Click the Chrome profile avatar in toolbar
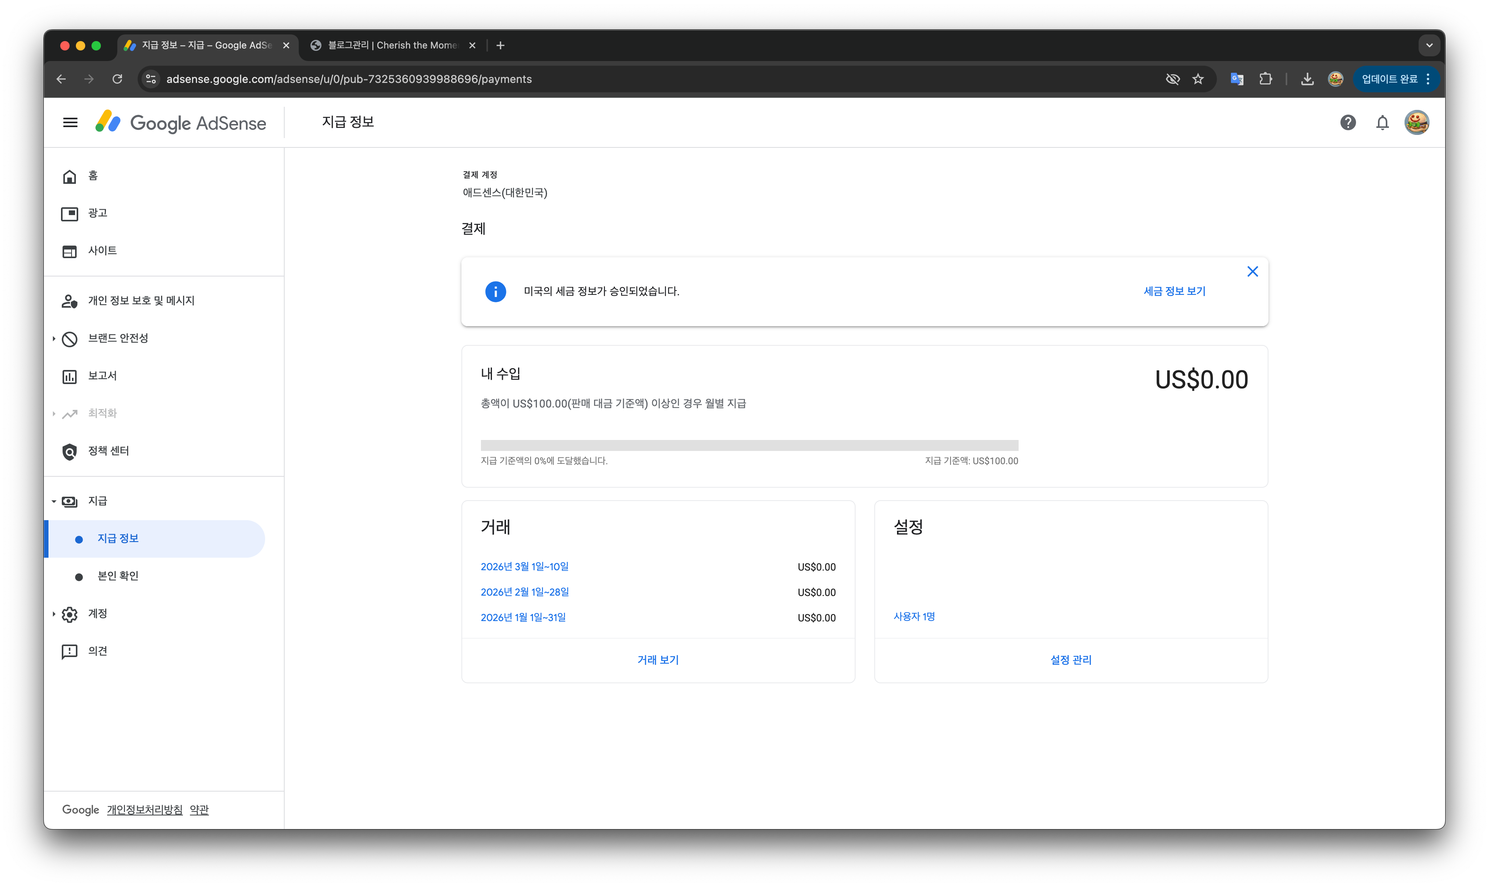1489x887 pixels. [x=1335, y=79]
